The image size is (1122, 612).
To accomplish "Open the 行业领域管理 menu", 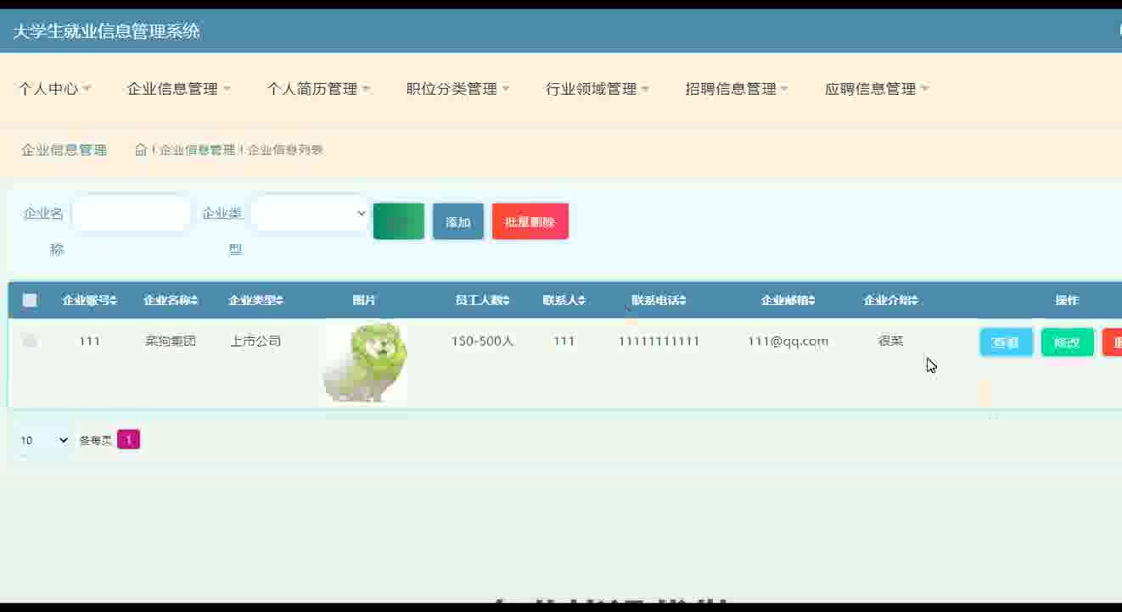I will pyautogui.click(x=597, y=89).
